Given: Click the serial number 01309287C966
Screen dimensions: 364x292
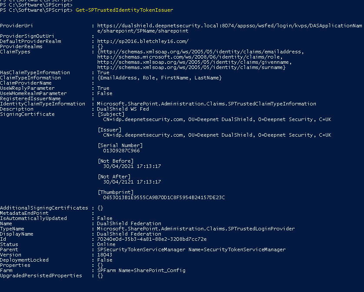Looking at the screenshot, I should (121, 151).
